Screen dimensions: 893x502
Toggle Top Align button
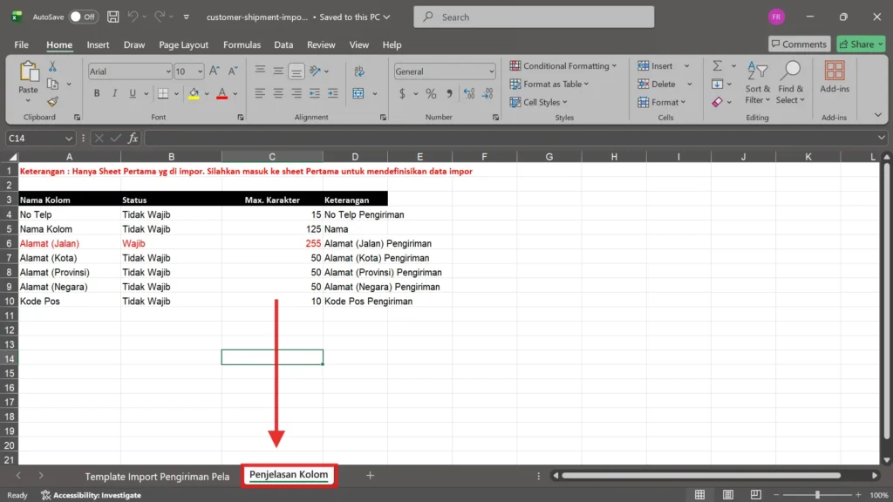(x=260, y=71)
